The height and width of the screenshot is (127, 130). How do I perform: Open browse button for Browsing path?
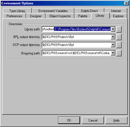[119, 53]
